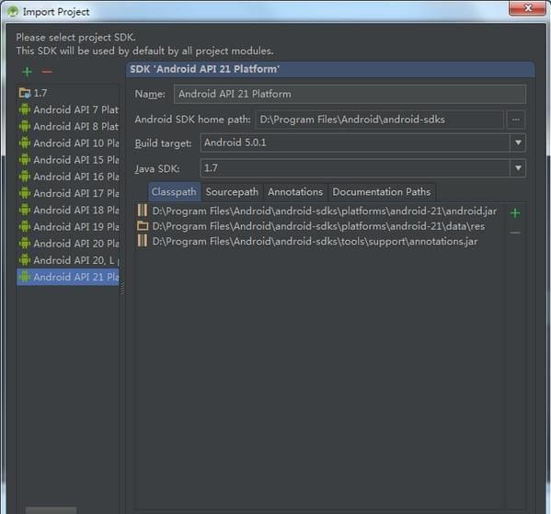
Task: Select Android API 20, L preview SDK
Action: click(68, 260)
